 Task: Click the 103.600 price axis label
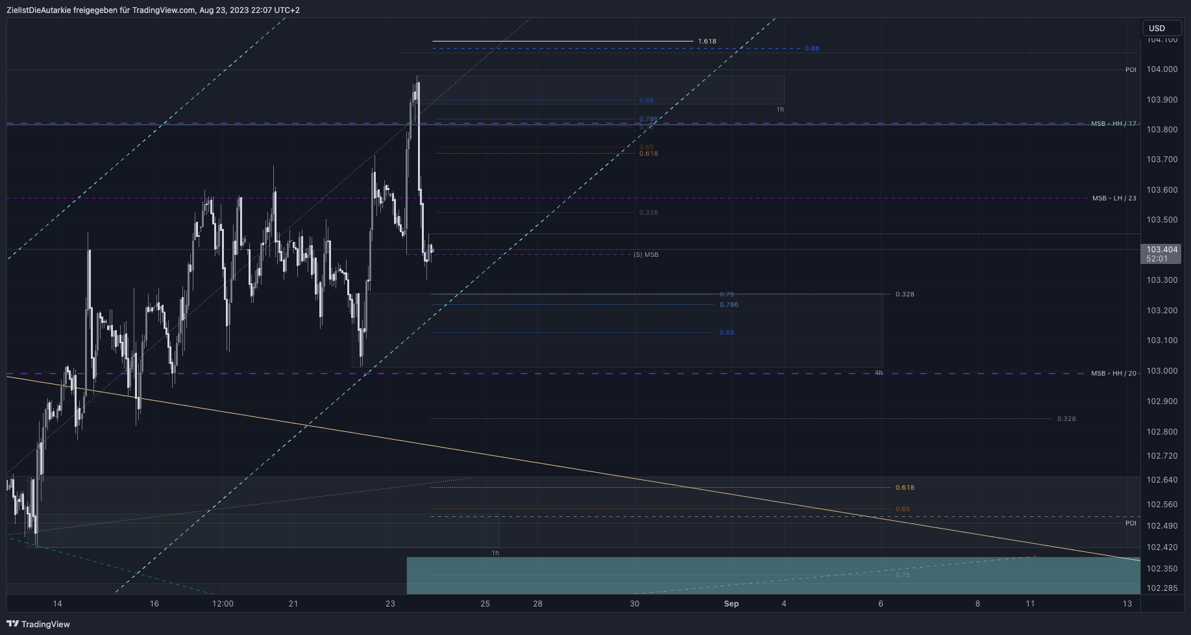pyautogui.click(x=1162, y=189)
